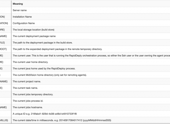This screenshot has width=170, height=124.
Task: Click date/time in milliseconds description
Action: (x=62, y=120)
